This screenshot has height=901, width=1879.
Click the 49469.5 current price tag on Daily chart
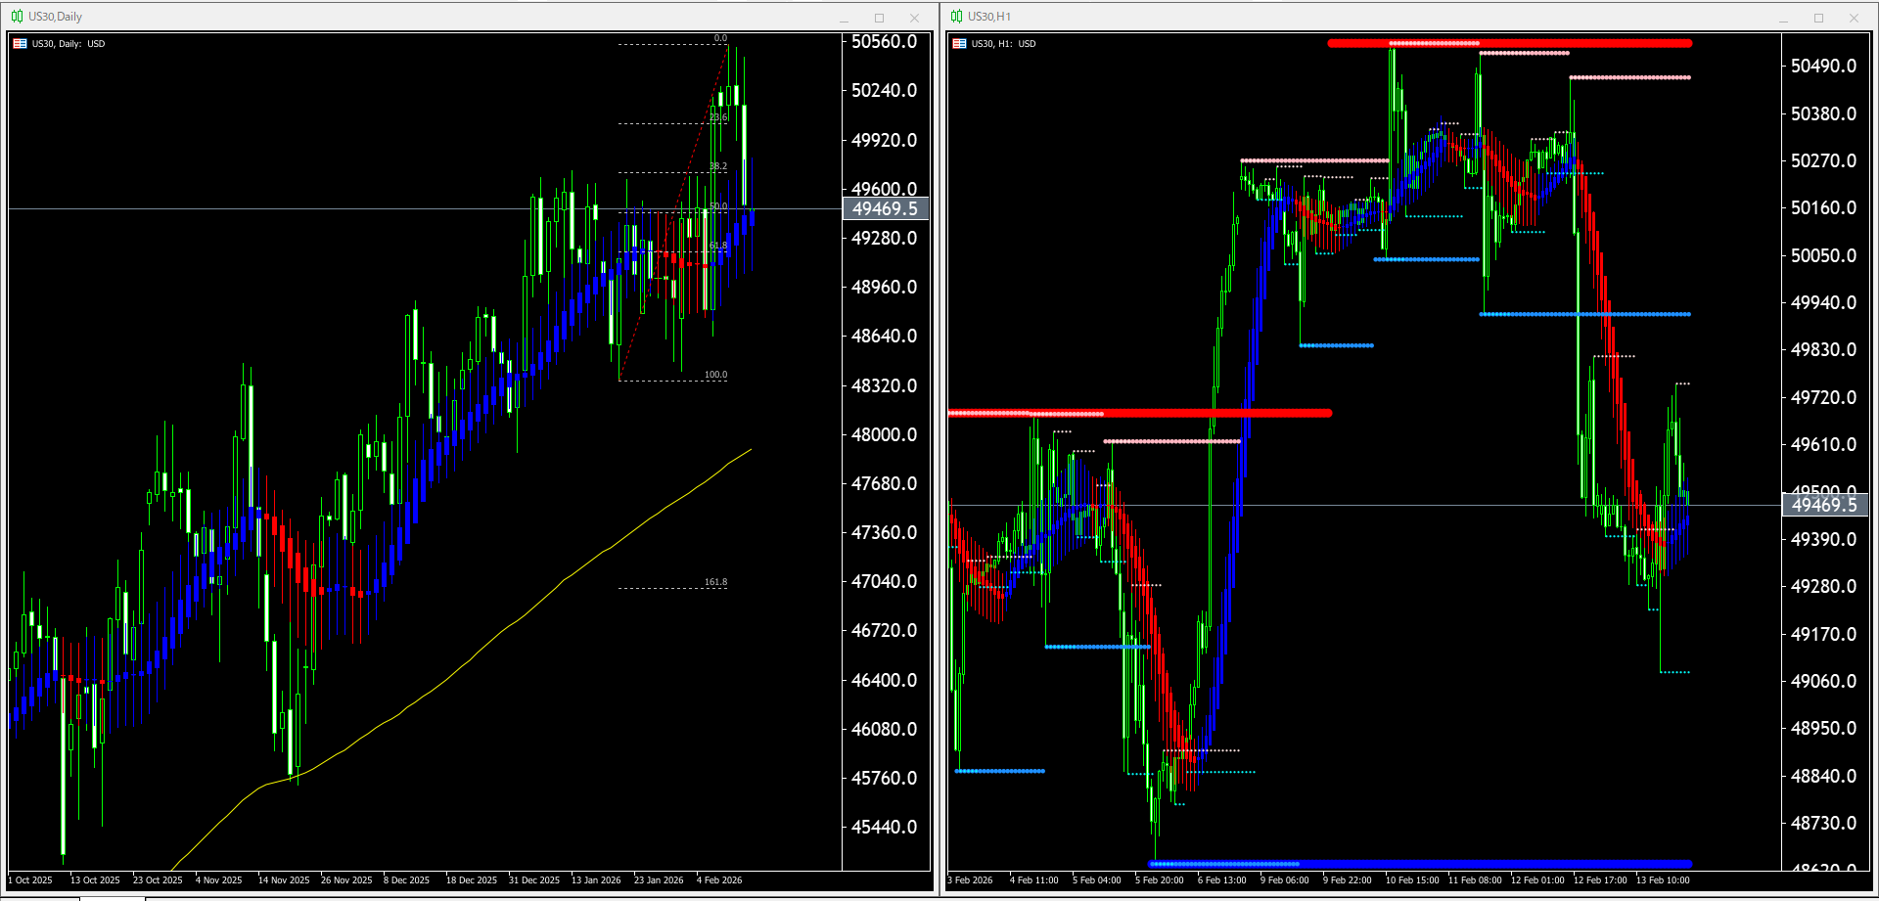(885, 208)
